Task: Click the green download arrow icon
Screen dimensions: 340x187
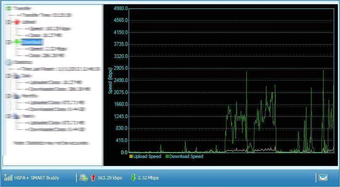Action: [x=133, y=178]
